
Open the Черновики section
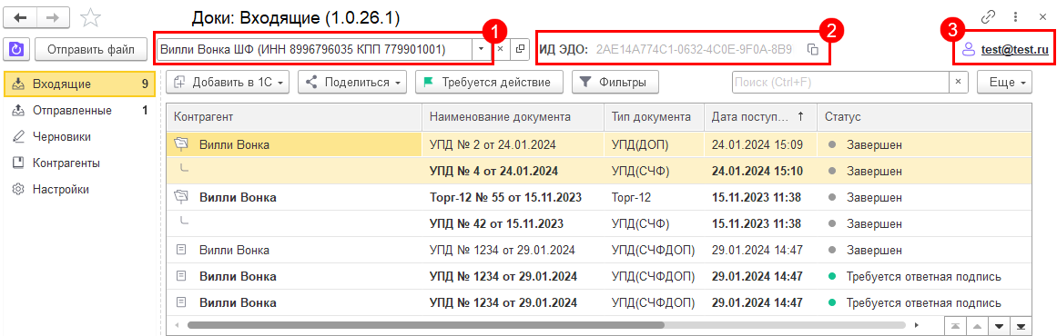pyautogui.click(x=80, y=136)
